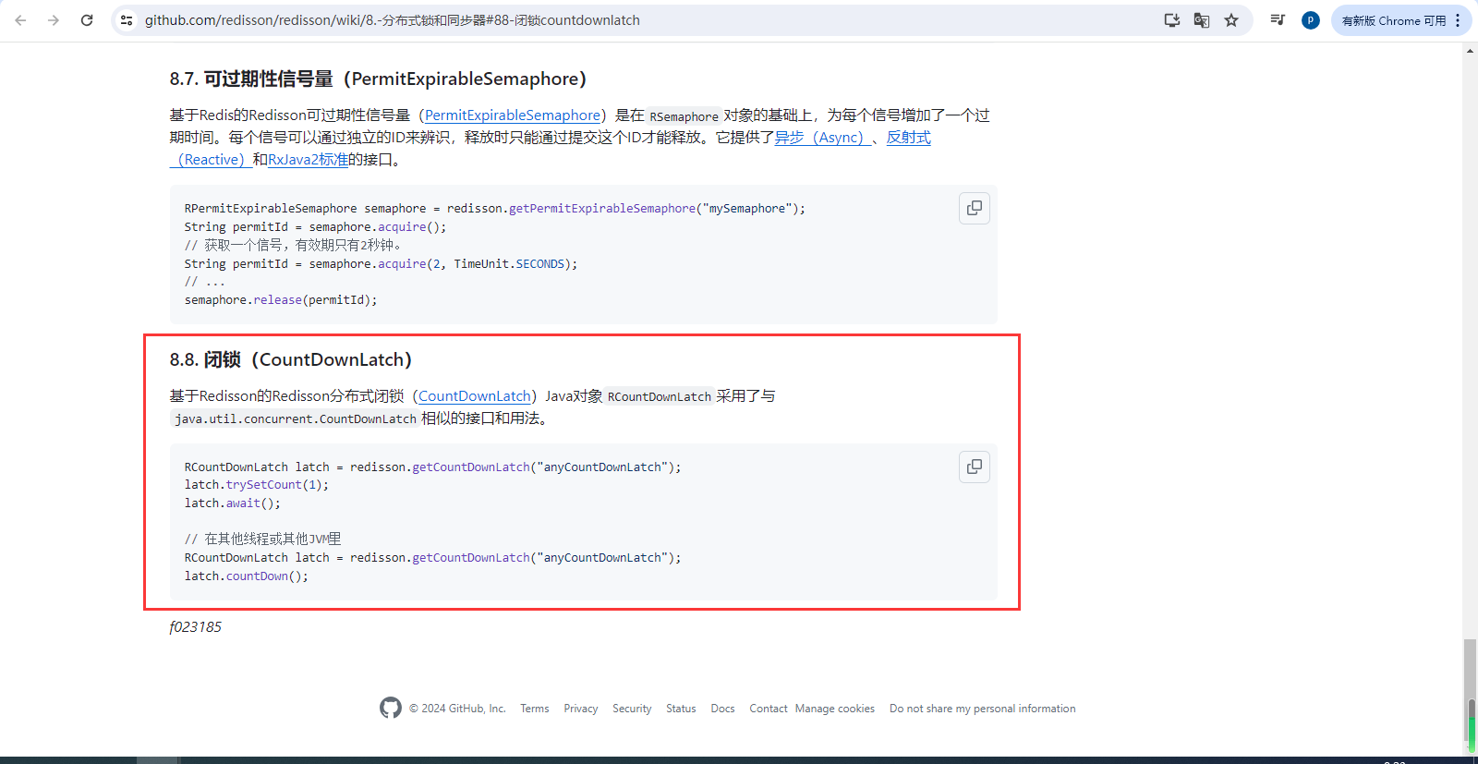Copy the PermitExpirableSemaphore code block
The width and height of the screenshot is (1478, 764).
coord(975,208)
